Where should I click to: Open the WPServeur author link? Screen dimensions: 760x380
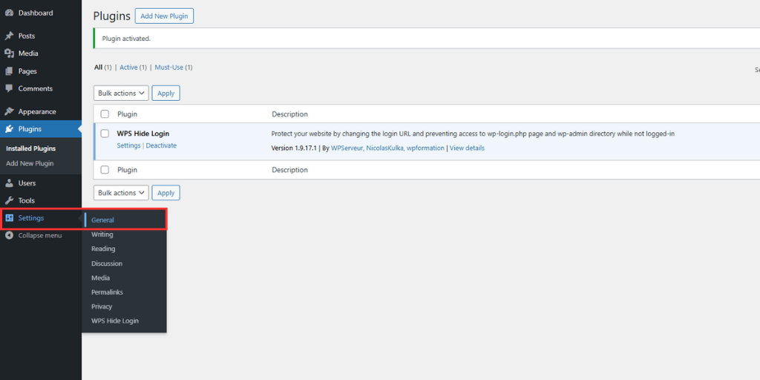click(x=347, y=148)
